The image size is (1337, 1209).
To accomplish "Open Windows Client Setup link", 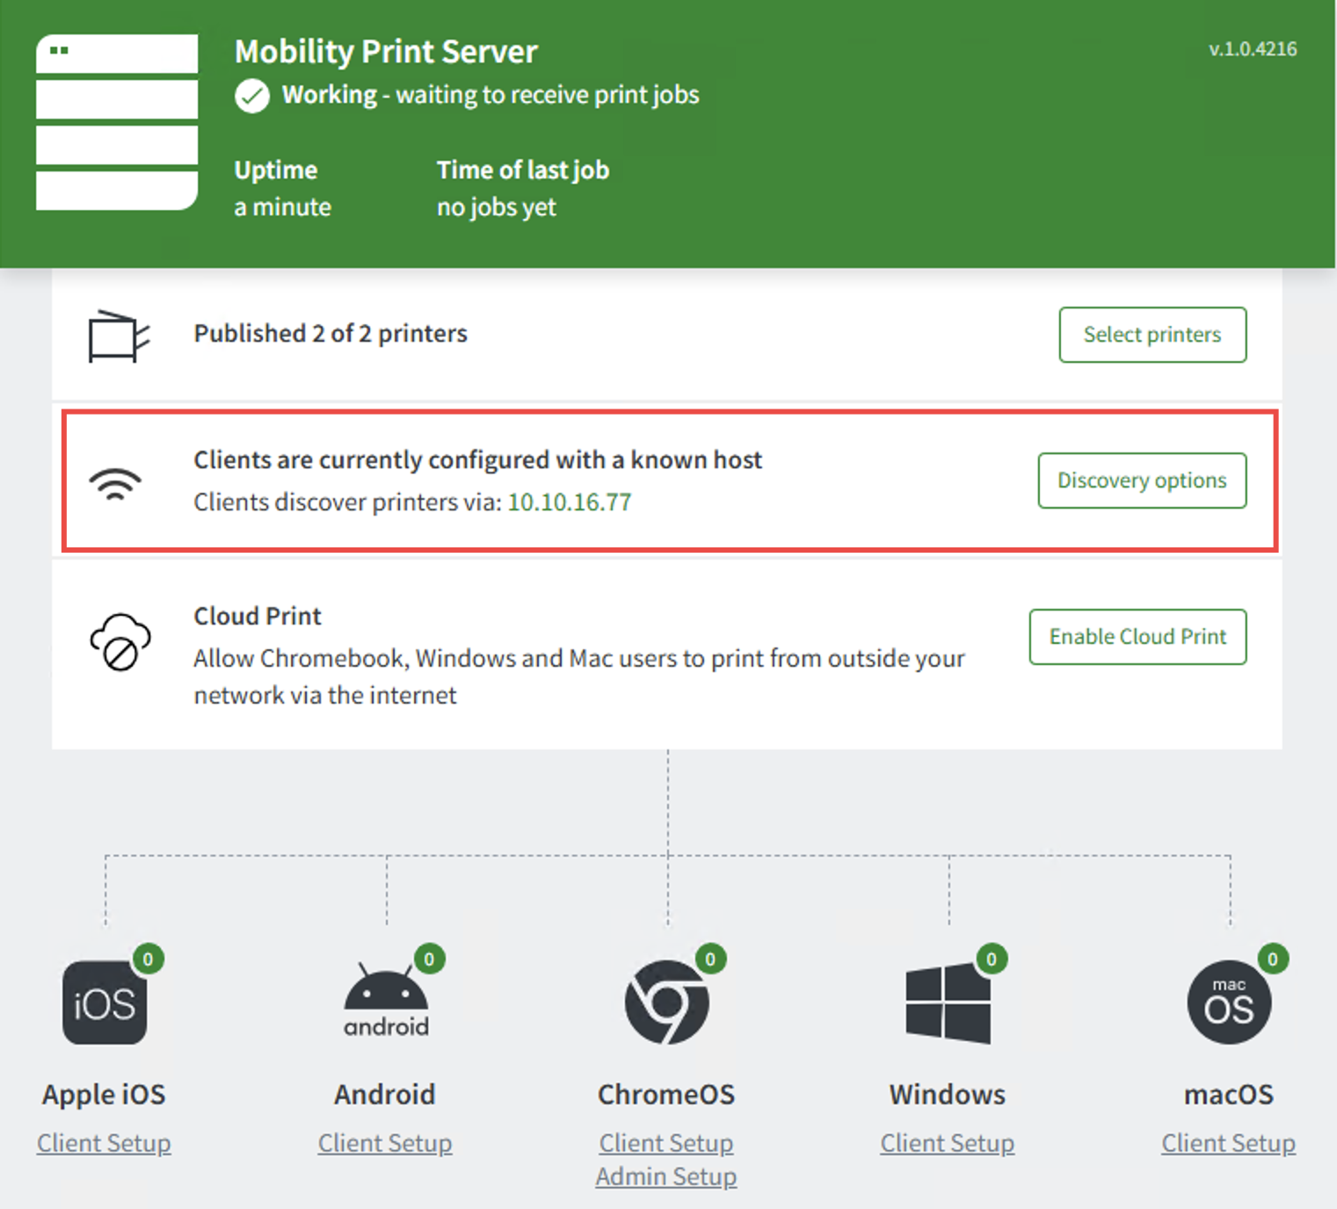I will (948, 1143).
